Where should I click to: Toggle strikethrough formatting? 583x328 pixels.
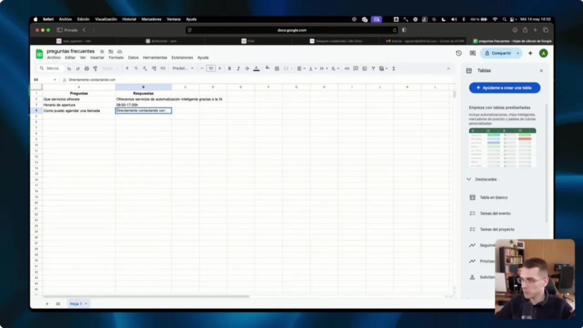[247, 68]
